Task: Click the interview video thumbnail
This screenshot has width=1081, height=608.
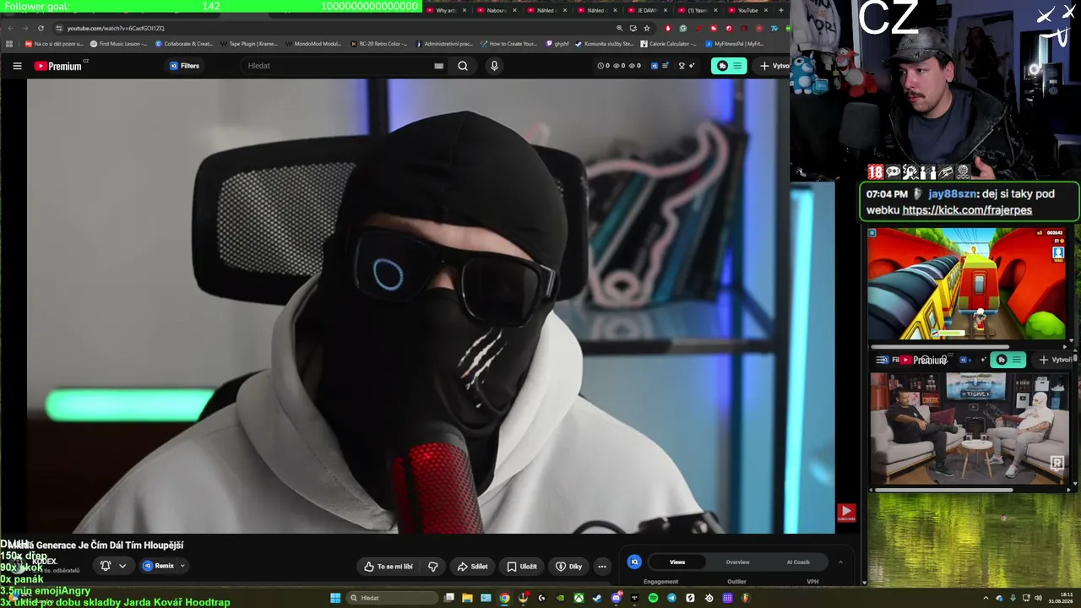Action: pyautogui.click(x=969, y=428)
